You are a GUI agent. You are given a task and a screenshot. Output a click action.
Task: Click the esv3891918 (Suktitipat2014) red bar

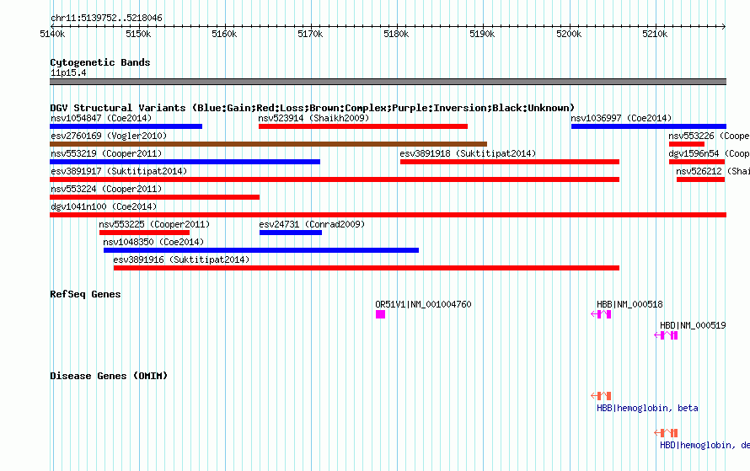pyautogui.click(x=510, y=162)
